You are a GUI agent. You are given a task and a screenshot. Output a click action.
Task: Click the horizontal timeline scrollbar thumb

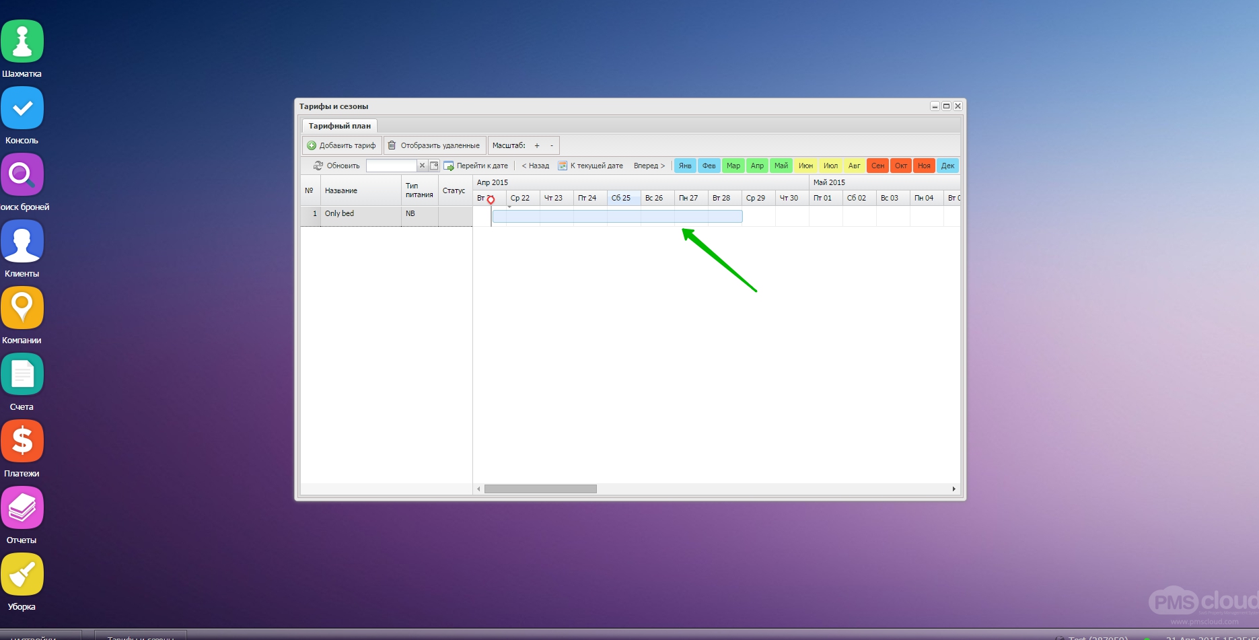click(x=540, y=489)
